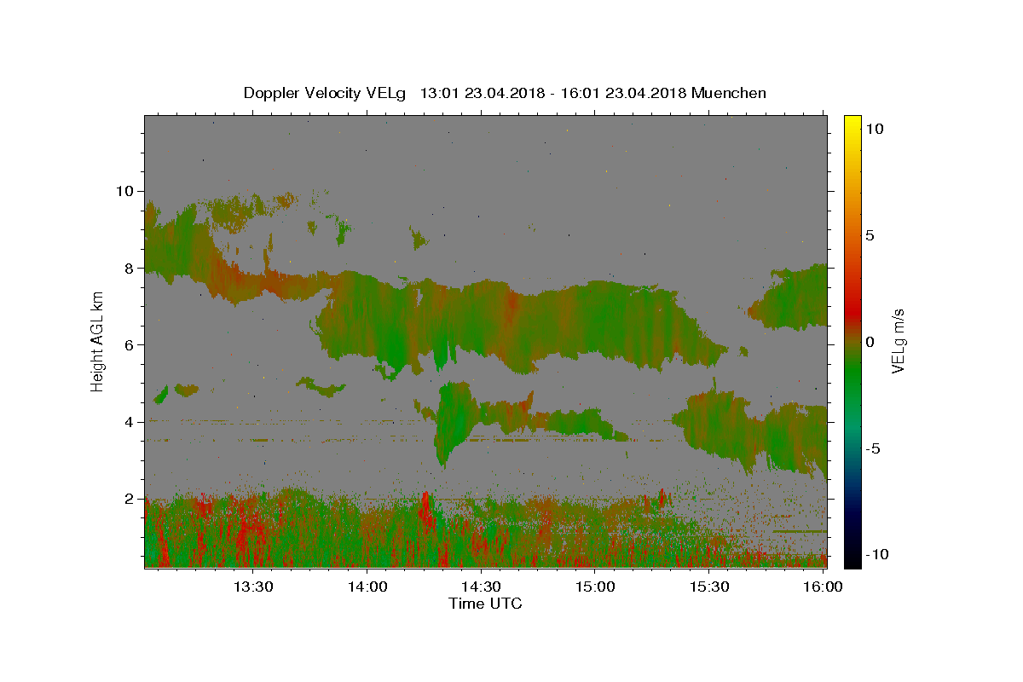Click the height tick label 10 on left axis

[126, 191]
